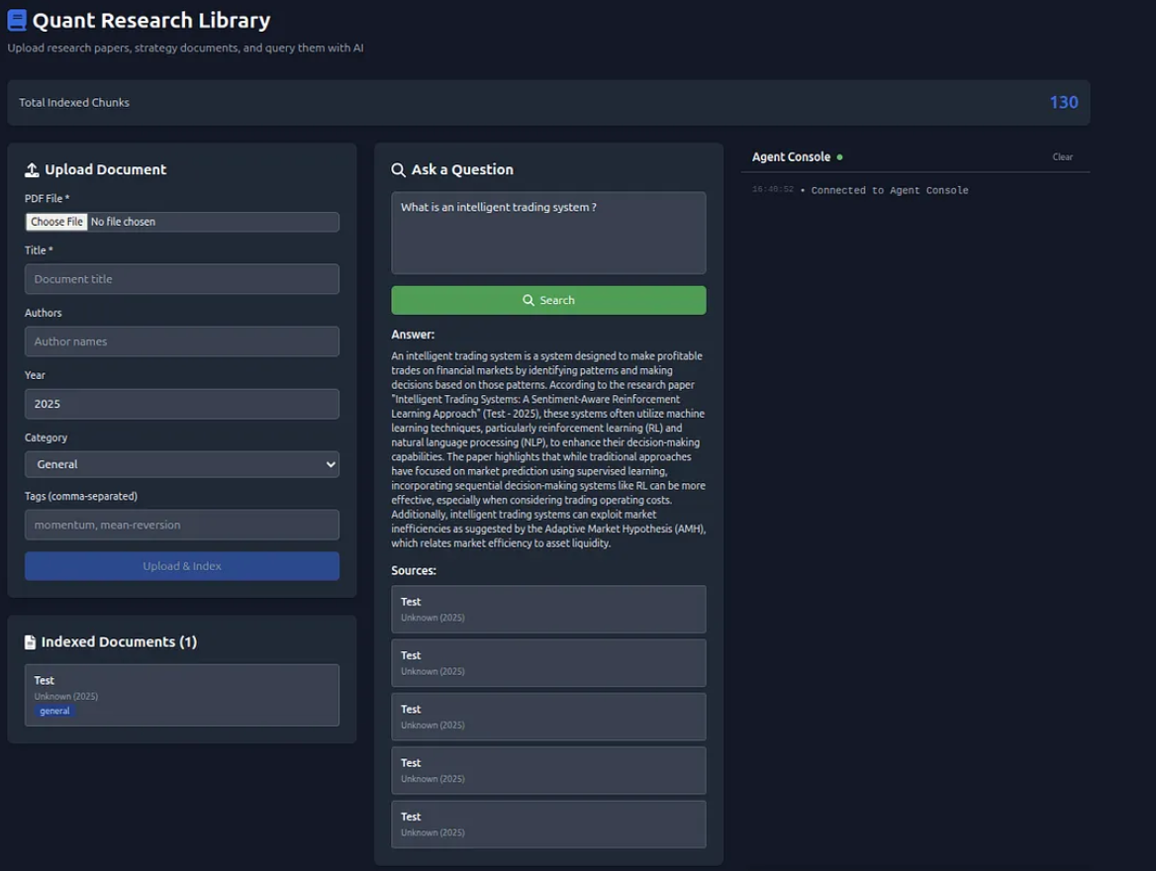Click the upload icon next to Upload Document
The height and width of the screenshot is (871, 1156).
(x=32, y=170)
